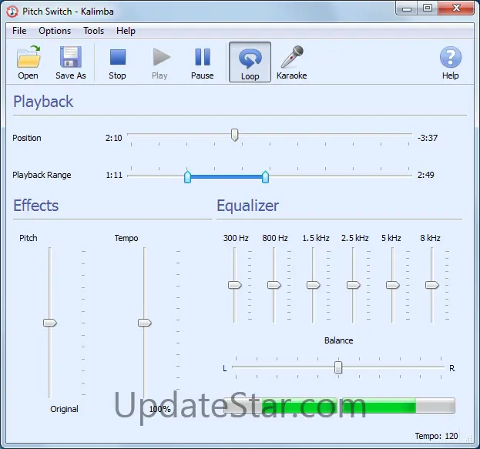
Task: Click the resize grip in the bottom corner
Action: click(468, 439)
